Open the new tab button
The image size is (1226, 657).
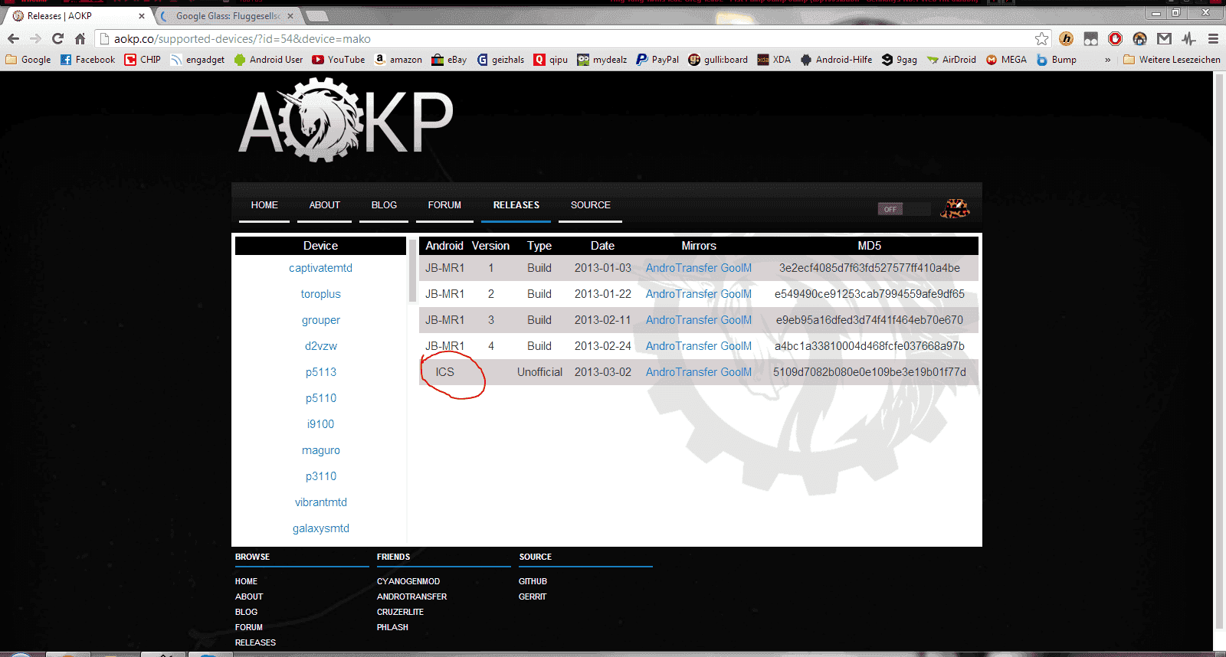point(316,16)
